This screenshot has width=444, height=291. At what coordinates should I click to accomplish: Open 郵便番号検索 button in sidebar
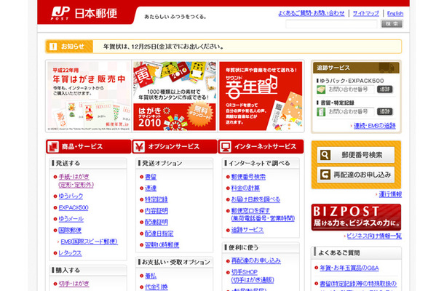point(356,155)
